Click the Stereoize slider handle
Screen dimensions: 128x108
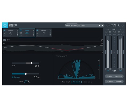(x=26, y=74)
